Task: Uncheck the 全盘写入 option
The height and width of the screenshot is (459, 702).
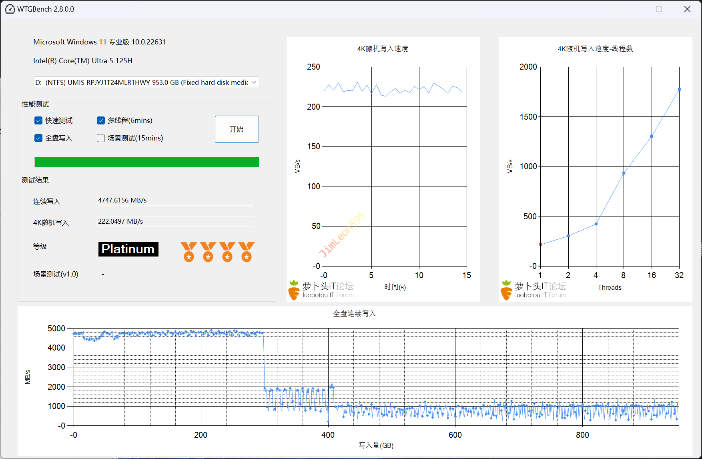Action: point(38,138)
